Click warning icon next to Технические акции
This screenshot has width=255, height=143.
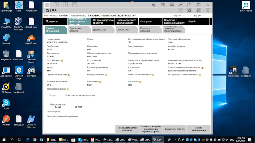pyautogui.click(x=68, y=89)
